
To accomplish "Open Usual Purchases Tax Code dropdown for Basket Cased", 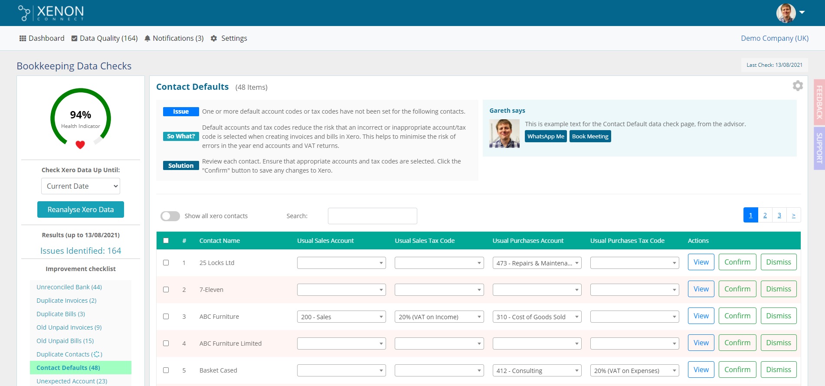I will click(634, 371).
